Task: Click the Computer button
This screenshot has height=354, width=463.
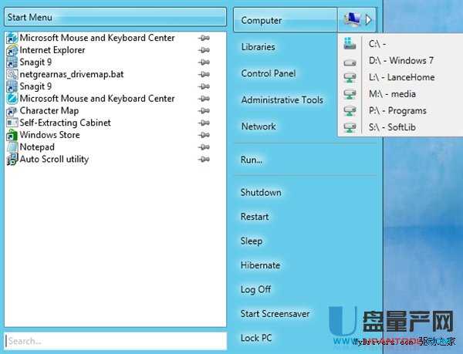Action: [286, 20]
